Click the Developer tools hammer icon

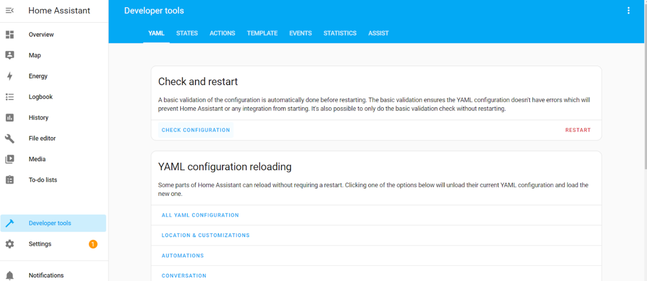pyautogui.click(x=10, y=223)
